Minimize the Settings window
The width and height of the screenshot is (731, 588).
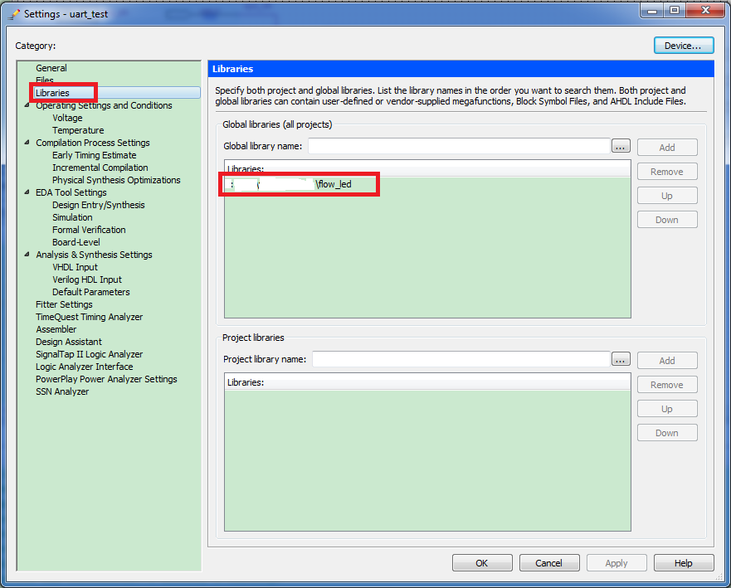(653, 10)
